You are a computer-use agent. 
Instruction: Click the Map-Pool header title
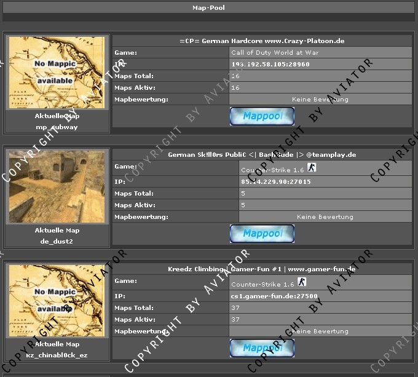click(208, 8)
